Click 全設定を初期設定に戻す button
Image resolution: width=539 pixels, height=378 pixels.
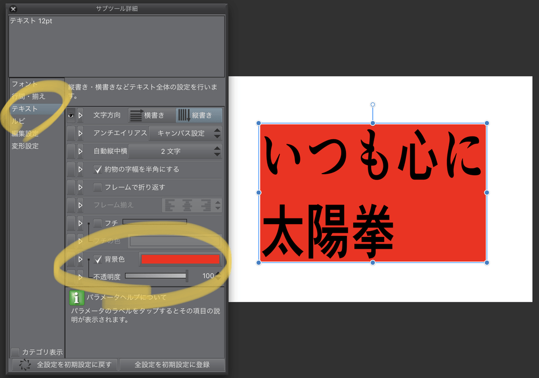(65, 365)
